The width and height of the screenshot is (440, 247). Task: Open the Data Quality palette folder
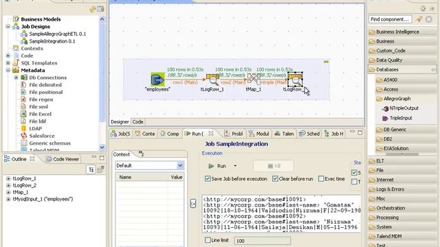402,60
